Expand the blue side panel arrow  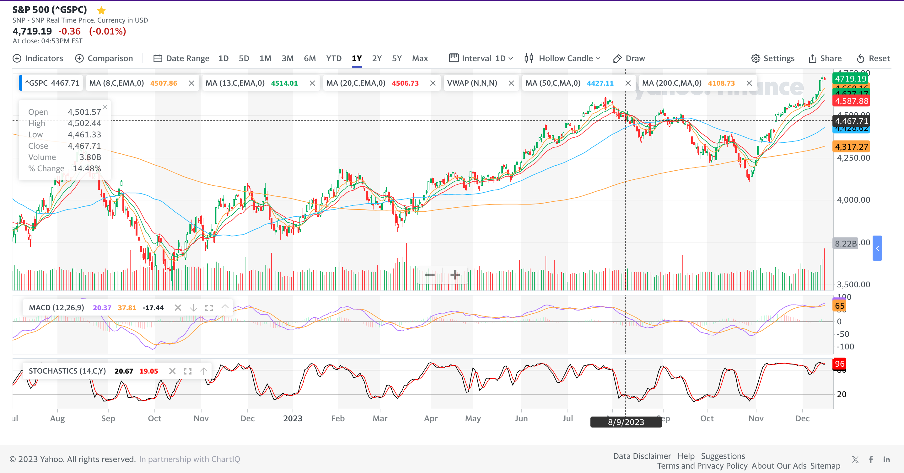click(877, 248)
